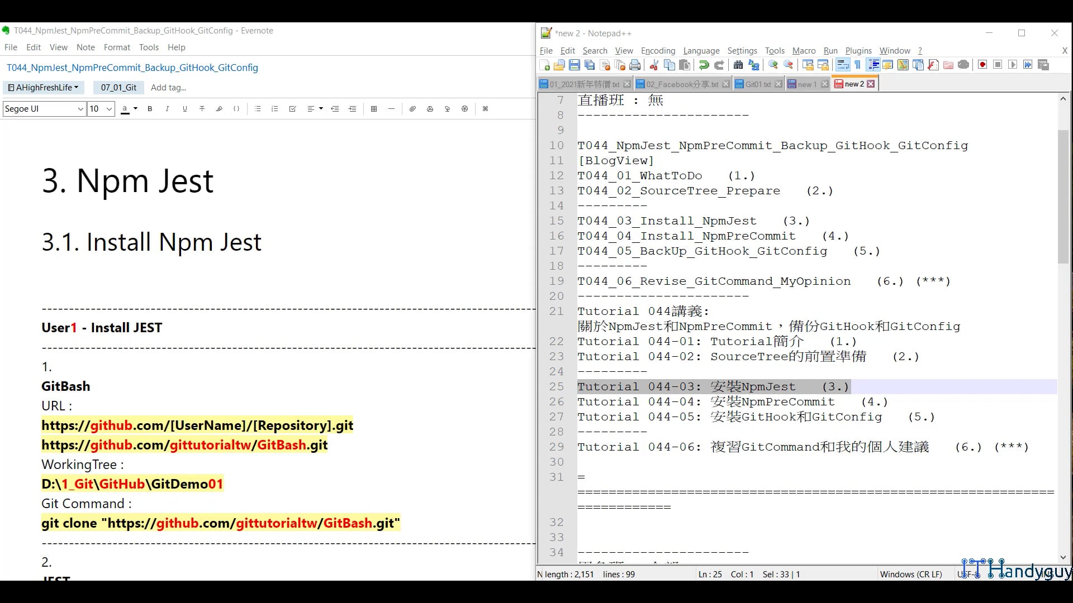The image size is (1073, 603).
Task: Click the Find binoculars icon in Notepad++
Action: click(x=738, y=65)
